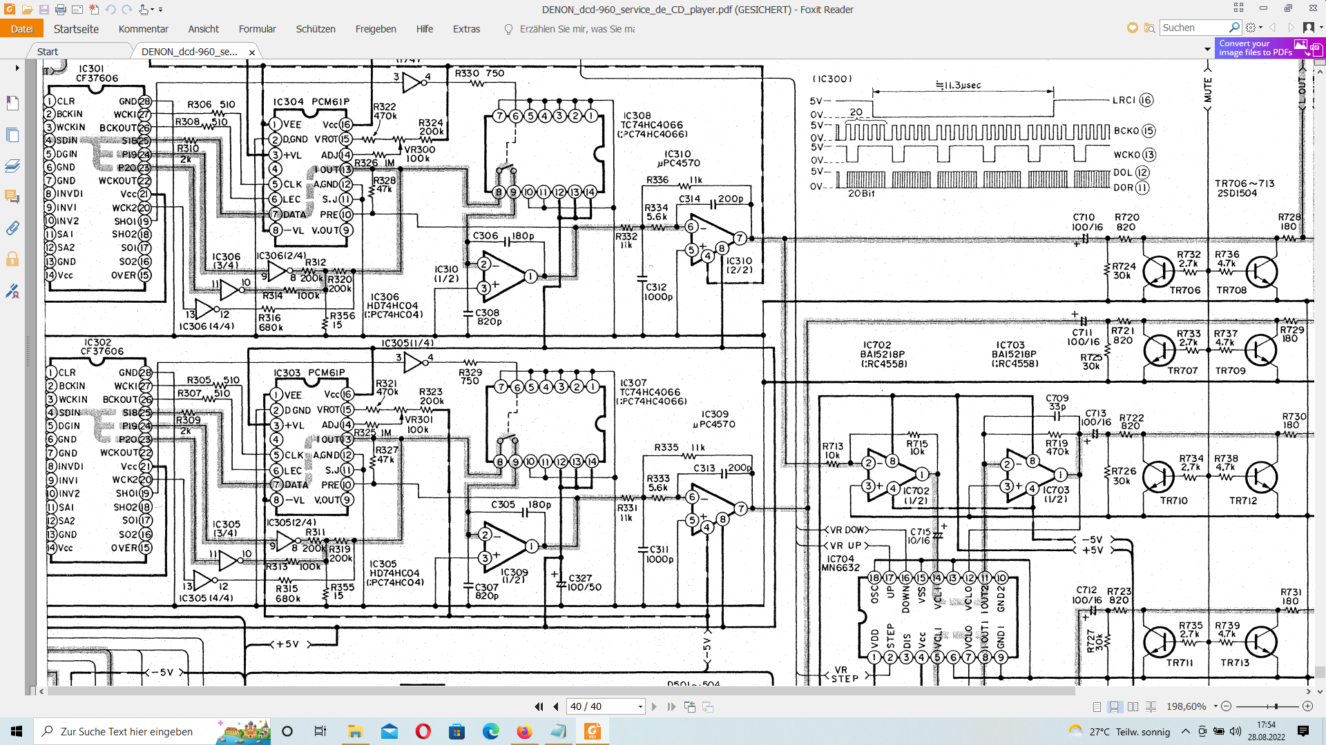
Task: Toggle continuous page view mode
Action: [1114, 706]
